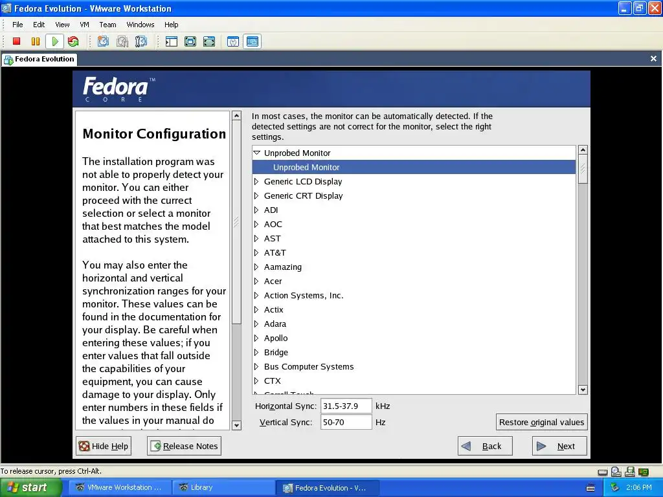
Task: Switch to the Library taskbar item
Action: [223, 487]
